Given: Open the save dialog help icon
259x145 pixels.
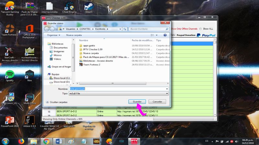Looking at the screenshot, I should (165, 35).
